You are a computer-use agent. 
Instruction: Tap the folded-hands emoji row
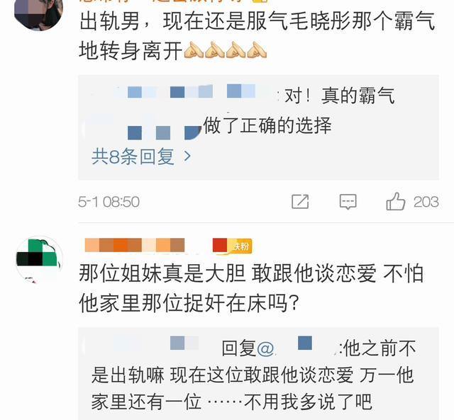tap(226, 50)
